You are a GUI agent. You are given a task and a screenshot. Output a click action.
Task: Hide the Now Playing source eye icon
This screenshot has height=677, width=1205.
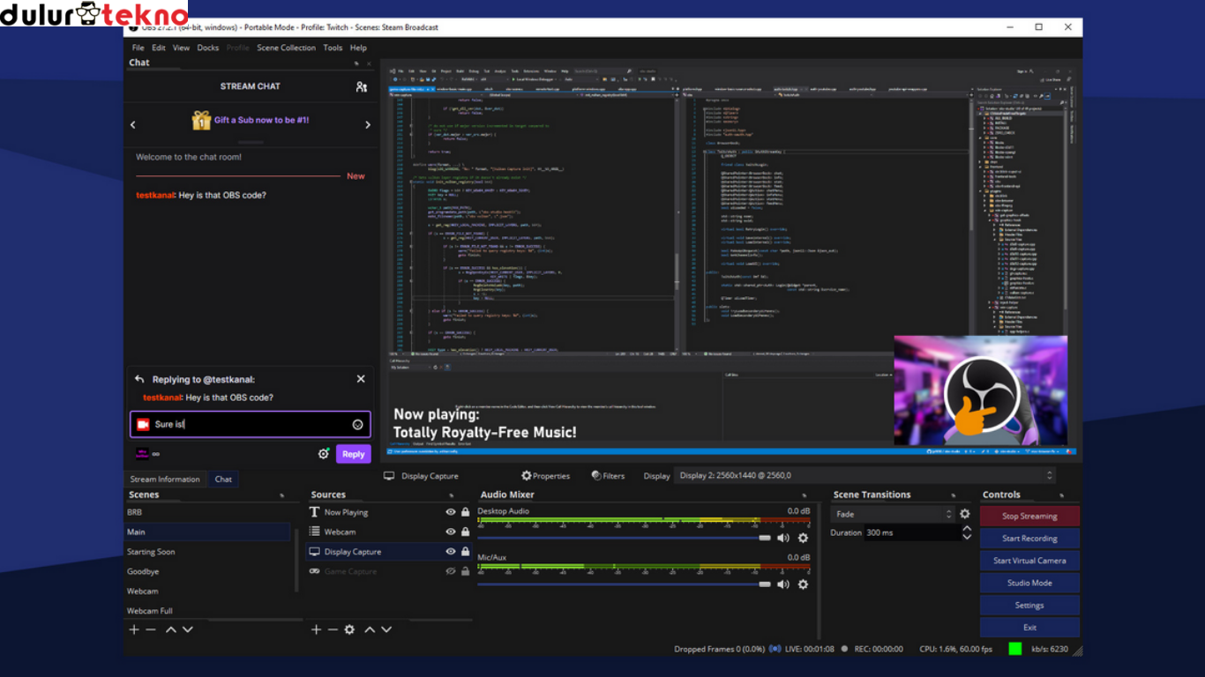point(451,512)
